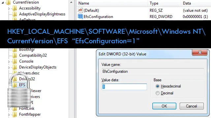
Task: Click the Value name field
Action: (153, 71)
